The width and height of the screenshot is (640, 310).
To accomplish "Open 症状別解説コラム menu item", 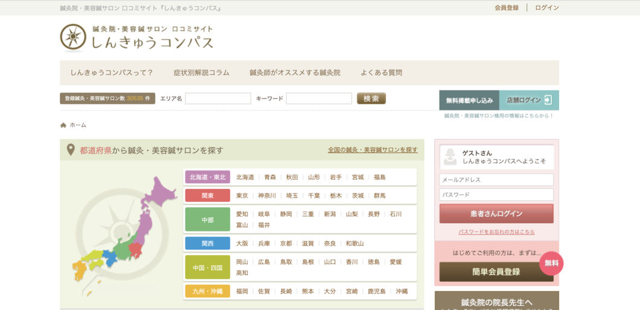I will (x=201, y=72).
